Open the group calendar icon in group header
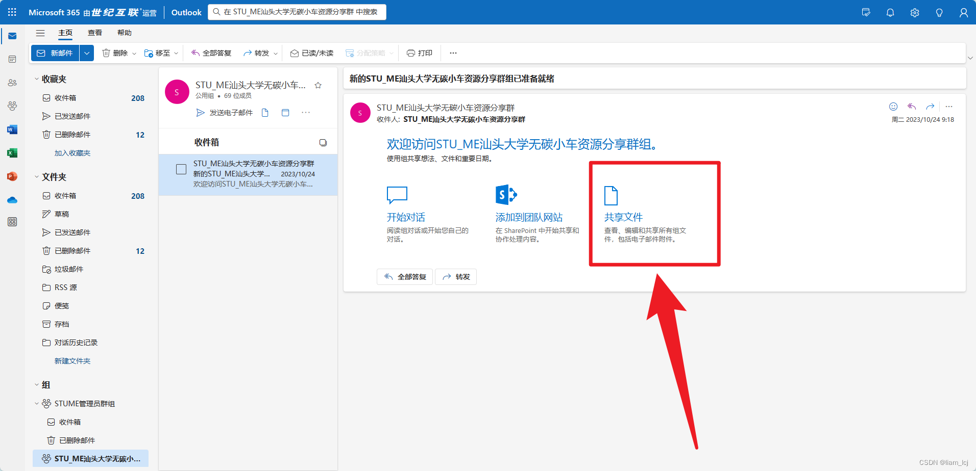This screenshot has width=976, height=471. (285, 113)
